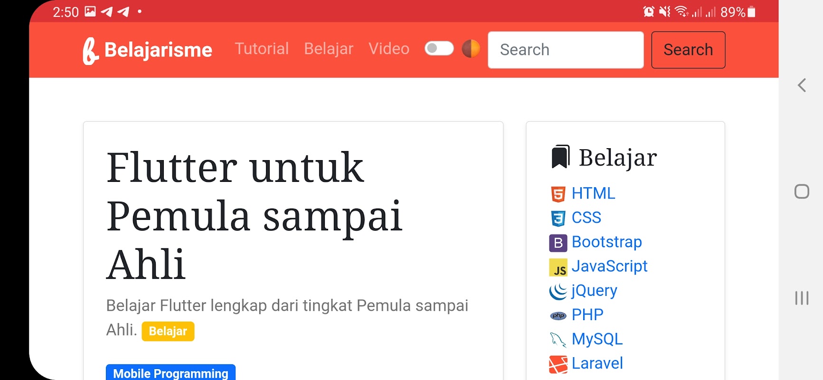Open the JavaScript learning link
This screenshot has height=380, width=823.
609,266
